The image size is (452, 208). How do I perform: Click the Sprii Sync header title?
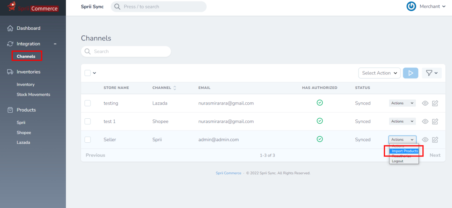click(x=92, y=6)
